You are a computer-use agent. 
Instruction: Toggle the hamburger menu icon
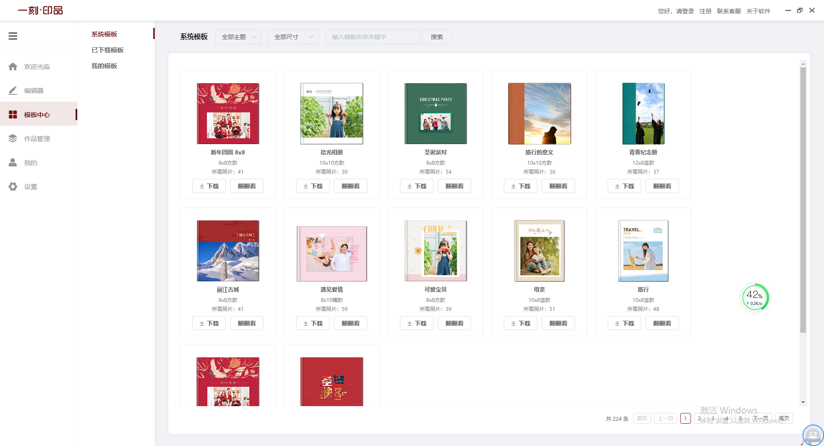pos(13,36)
